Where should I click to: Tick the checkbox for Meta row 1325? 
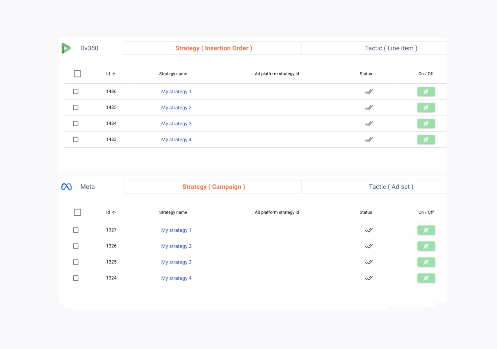[76, 262]
